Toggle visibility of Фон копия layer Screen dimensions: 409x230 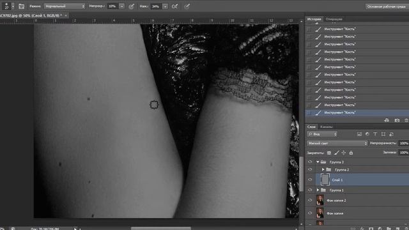pyautogui.click(x=310, y=213)
